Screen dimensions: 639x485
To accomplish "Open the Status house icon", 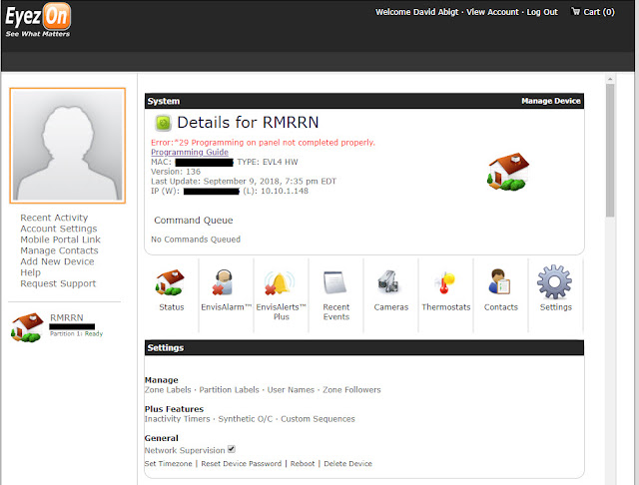I will pyautogui.click(x=170, y=282).
